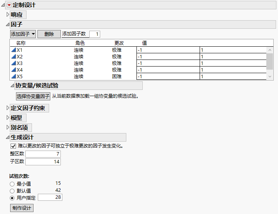Open the 添加因子 dropdown
This screenshot has height=214, width=278.
click(x=23, y=34)
